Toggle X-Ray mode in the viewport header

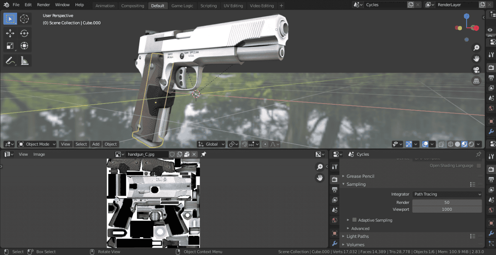(x=442, y=144)
